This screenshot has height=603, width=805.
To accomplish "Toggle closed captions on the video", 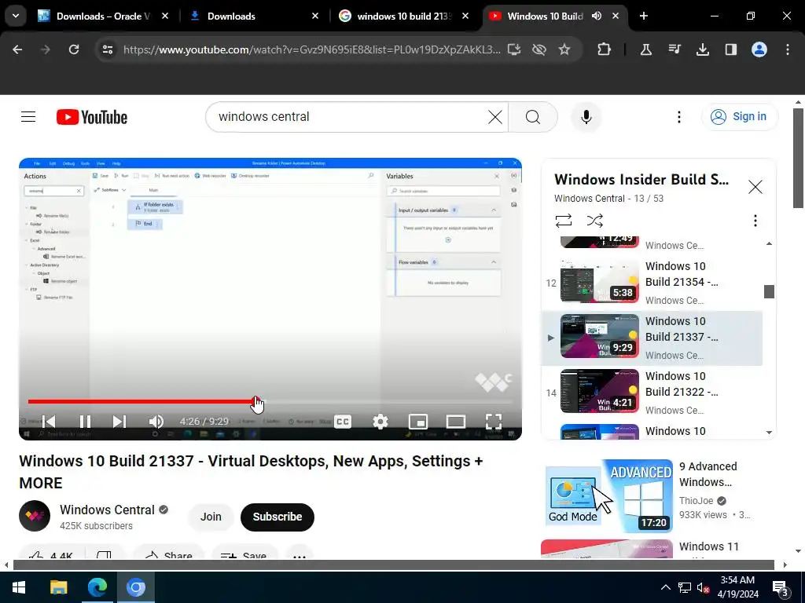I will (343, 422).
